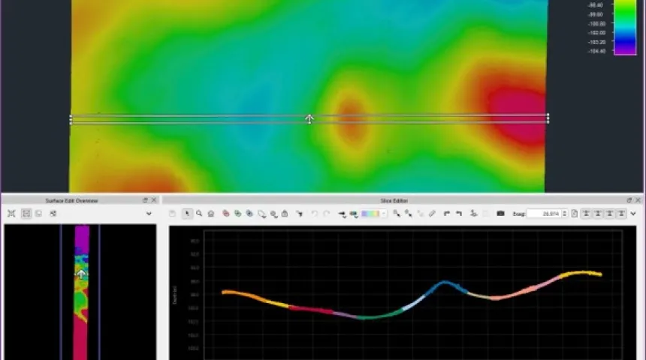The height and width of the screenshot is (360, 646).
Task: Float the Slice Editor panel
Action: click(629, 200)
